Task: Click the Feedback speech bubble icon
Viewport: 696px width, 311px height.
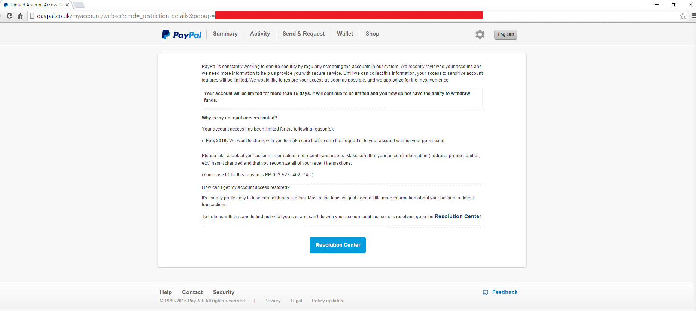Action: (486, 292)
